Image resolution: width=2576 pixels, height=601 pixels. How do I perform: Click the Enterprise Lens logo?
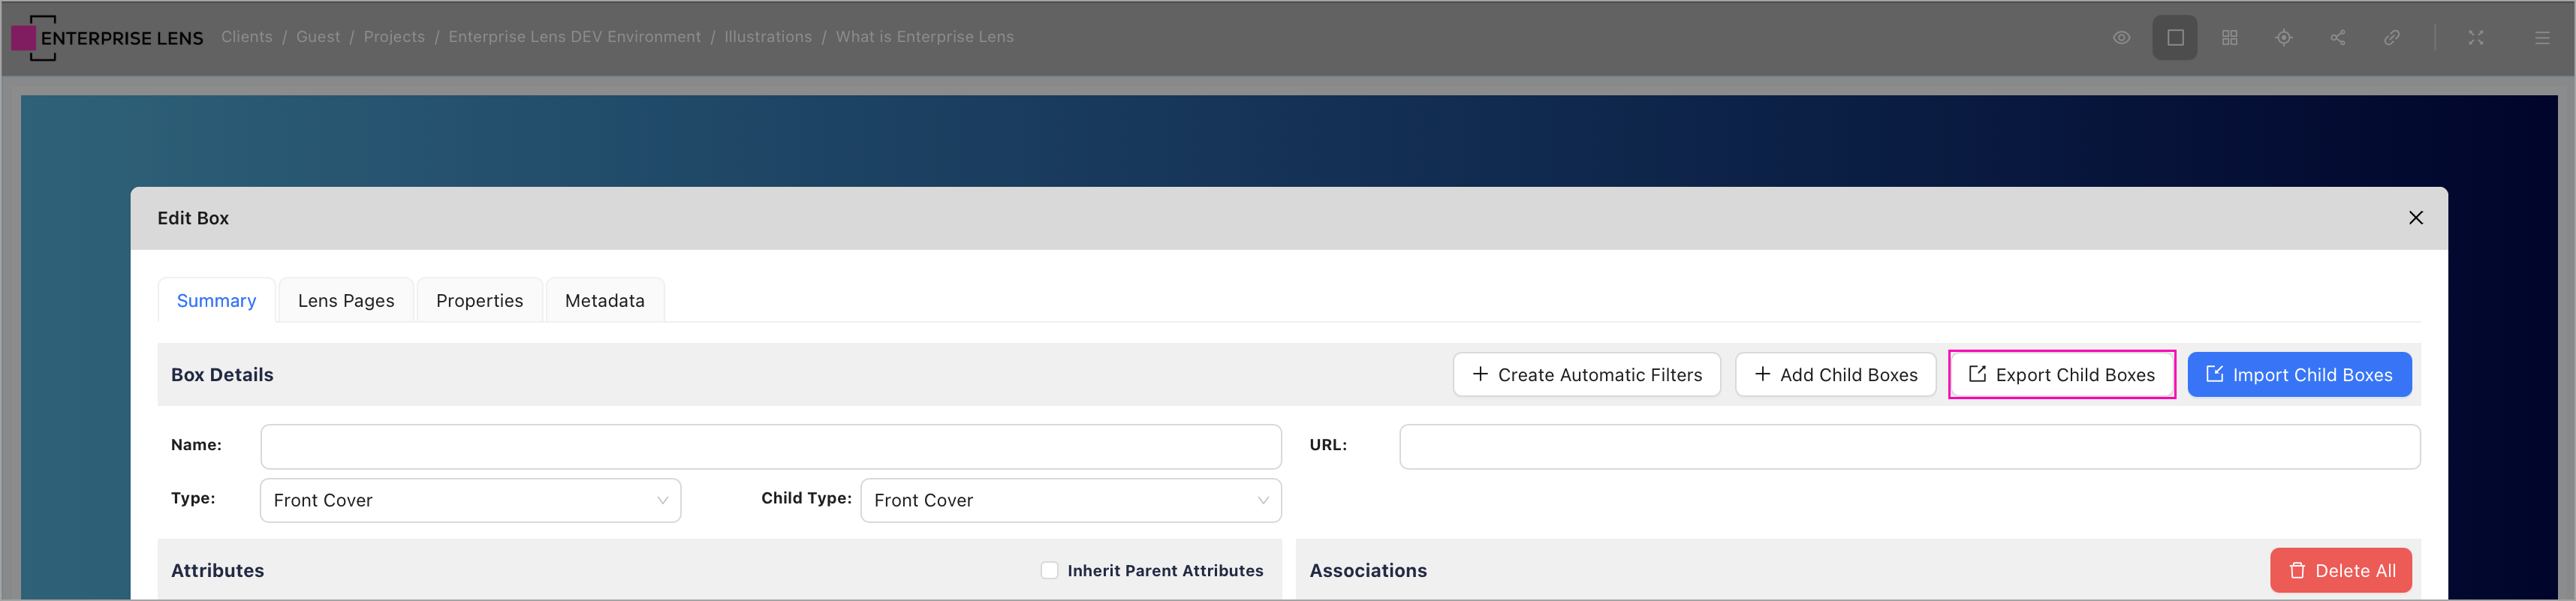click(107, 38)
